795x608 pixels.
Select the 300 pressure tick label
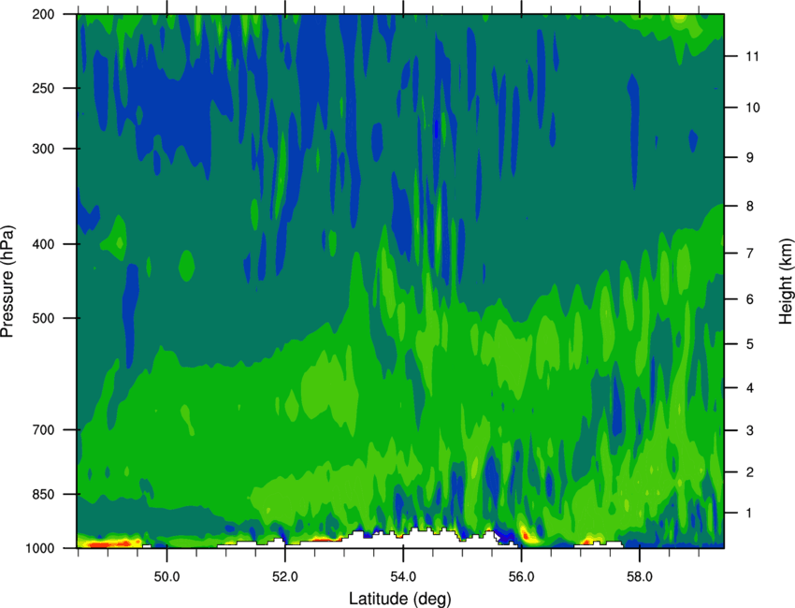pos(43,149)
